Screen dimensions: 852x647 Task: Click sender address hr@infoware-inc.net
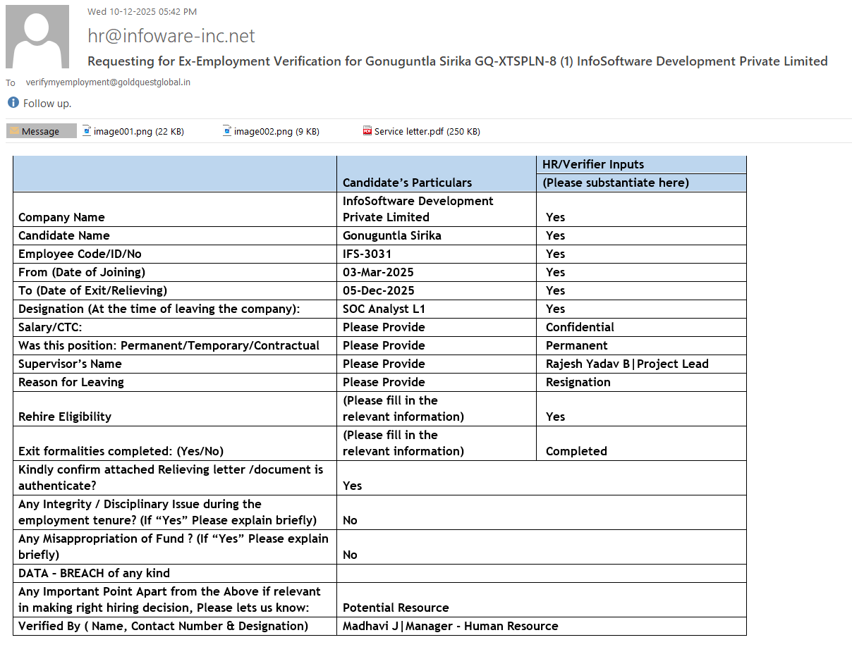171,35
